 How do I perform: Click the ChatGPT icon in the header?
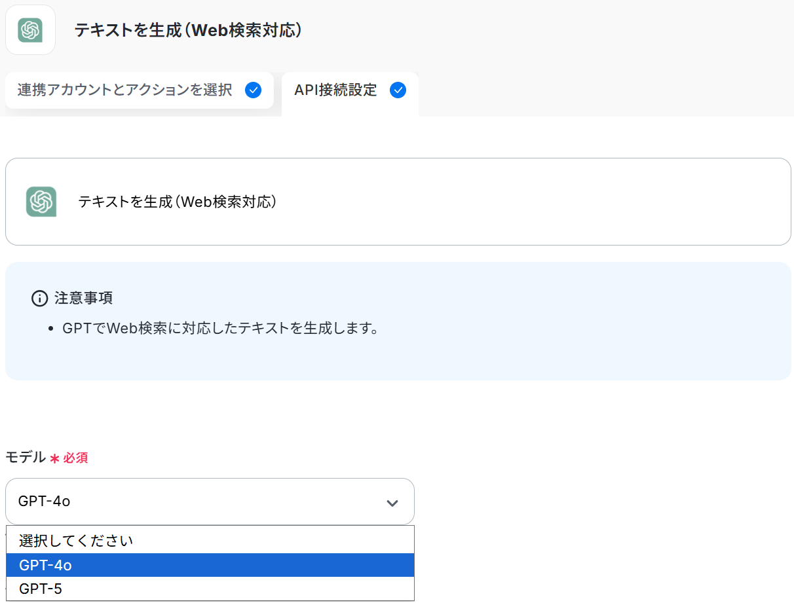[30, 30]
